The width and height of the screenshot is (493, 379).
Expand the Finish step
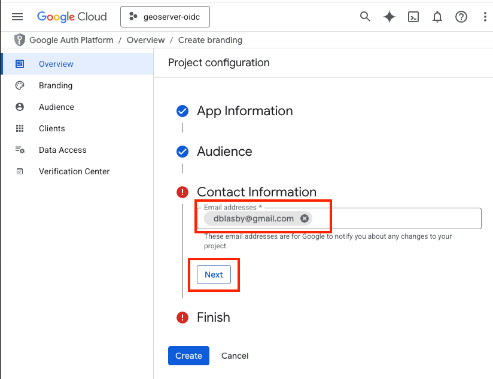click(x=213, y=318)
